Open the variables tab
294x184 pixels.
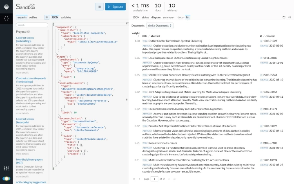point(66,17)
